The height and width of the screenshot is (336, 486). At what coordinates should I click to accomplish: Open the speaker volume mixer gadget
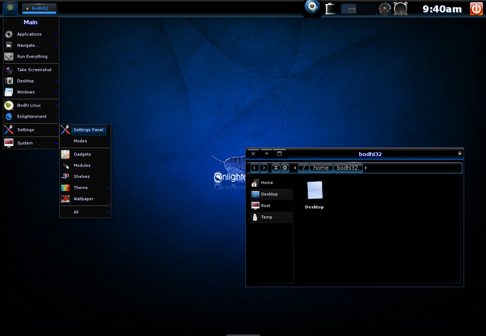400,9
